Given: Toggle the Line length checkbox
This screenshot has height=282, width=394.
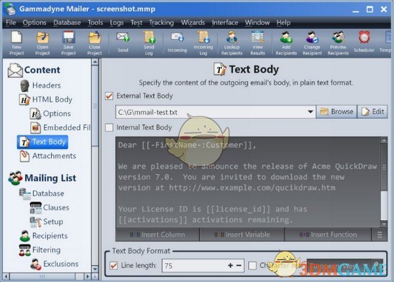Looking at the screenshot, I should tap(114, 266).
